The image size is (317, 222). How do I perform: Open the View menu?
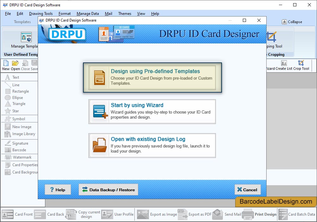[x=141, y=14]
